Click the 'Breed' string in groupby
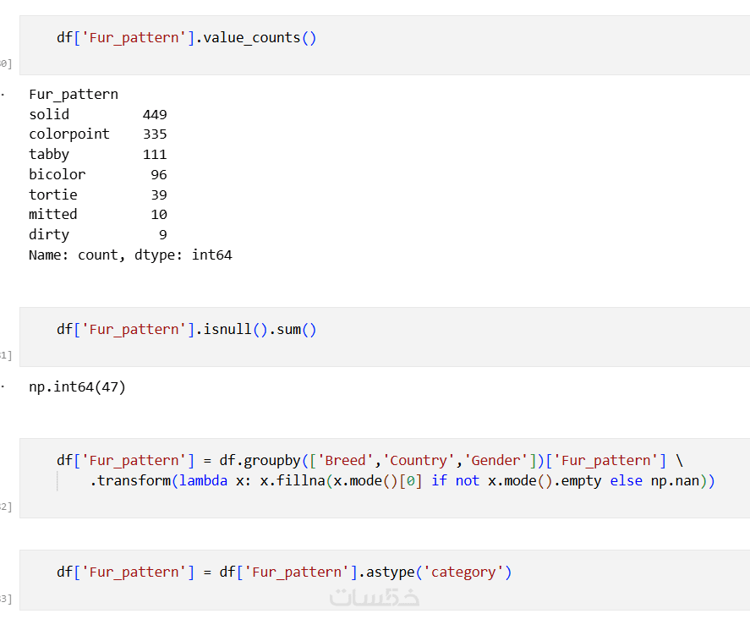The width and height of the screenshot is (750, 619). coord(345,460)
